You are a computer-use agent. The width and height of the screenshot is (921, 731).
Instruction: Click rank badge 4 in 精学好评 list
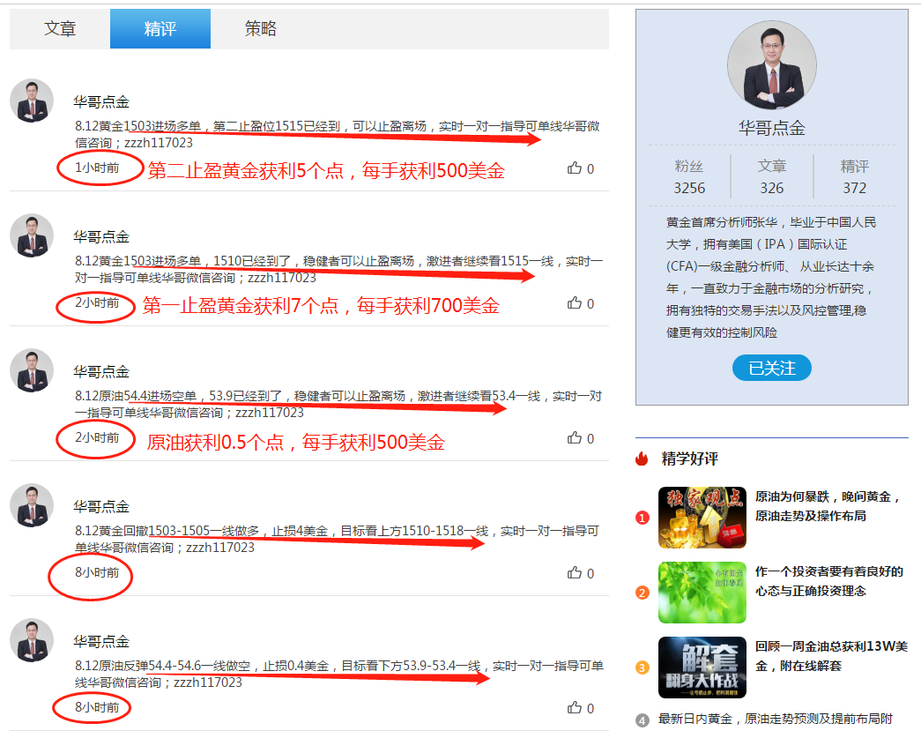point(642,720)
